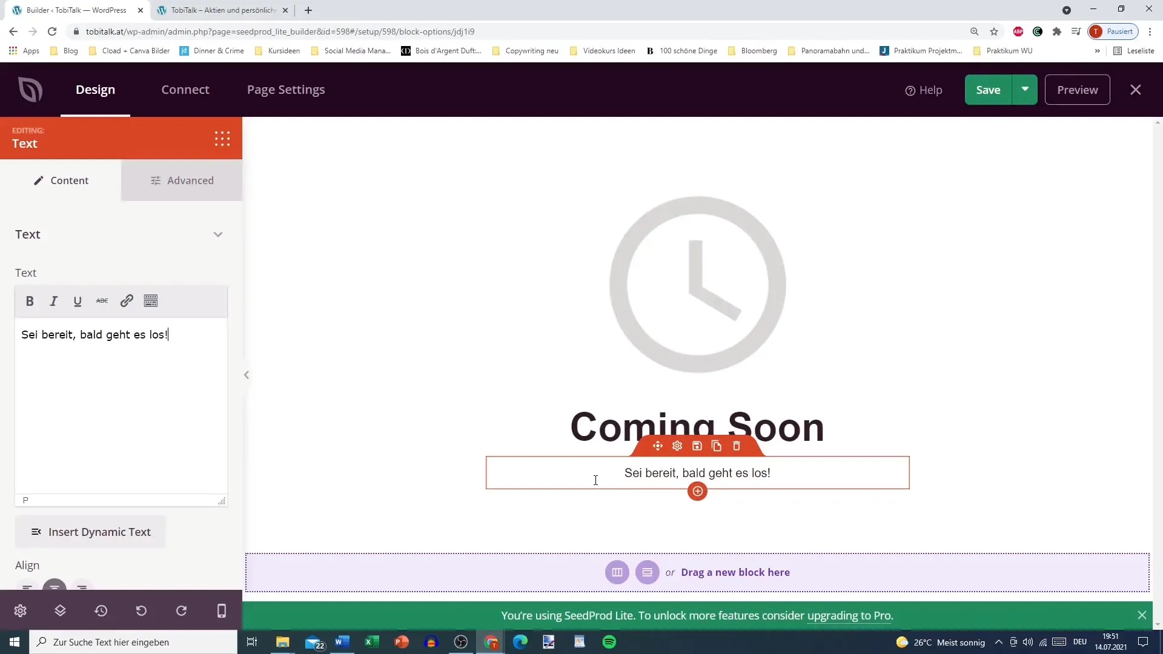Apply italic formatting to text
1163x654 pixels.
[53, 301]
